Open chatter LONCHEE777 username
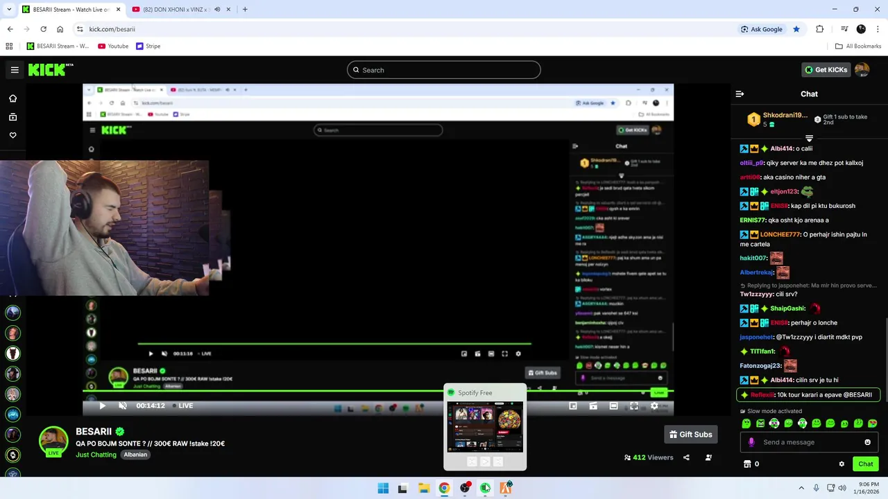Screen dimensions: 888x499 click(780, 234)
